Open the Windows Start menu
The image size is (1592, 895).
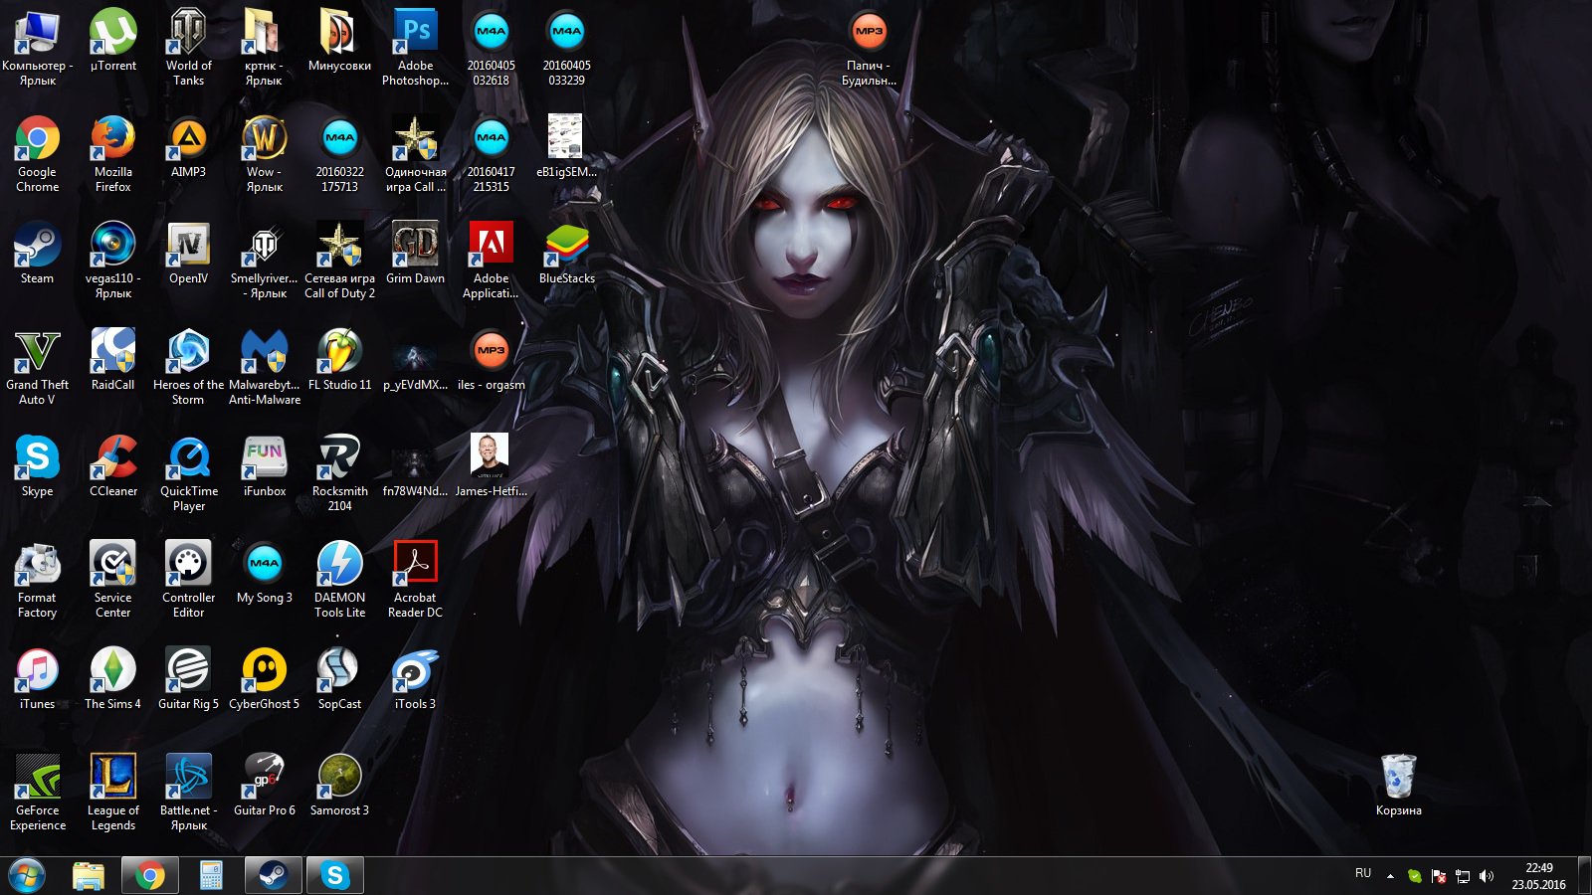[27, 876]
